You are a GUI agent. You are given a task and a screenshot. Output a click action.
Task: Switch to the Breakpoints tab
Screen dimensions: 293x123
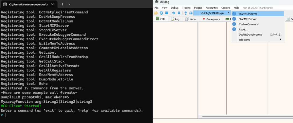point(211,19)
